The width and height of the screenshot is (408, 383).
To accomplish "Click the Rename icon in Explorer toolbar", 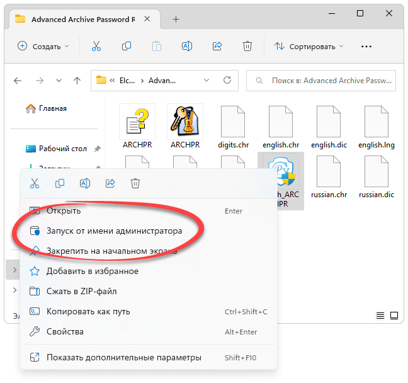I will click(187, 47).
